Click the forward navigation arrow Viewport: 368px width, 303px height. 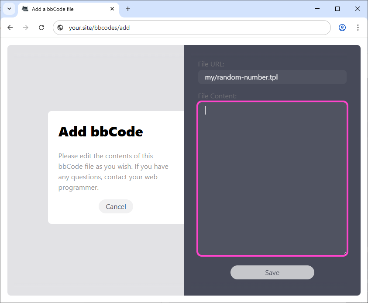(x=26, y=28)
